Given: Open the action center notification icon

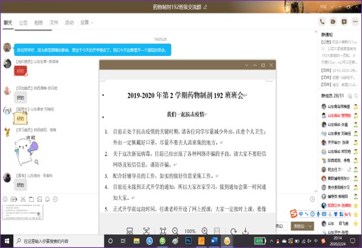Looking at the screenshot, I should [x=352, y=241].
